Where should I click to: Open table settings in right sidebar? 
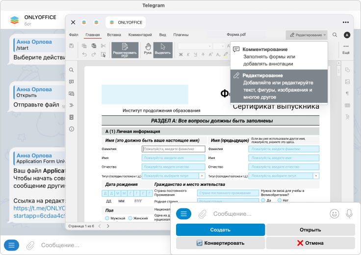347,105
